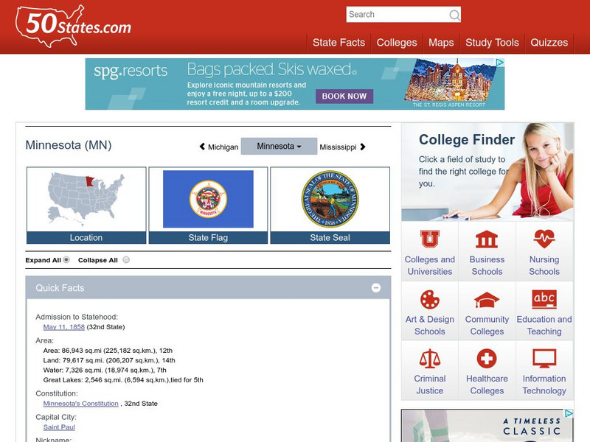Open the Maps menu
590x442 pixels.
(441, 43)
